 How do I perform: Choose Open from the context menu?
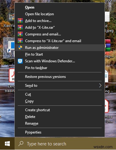(x=60, y=7)
